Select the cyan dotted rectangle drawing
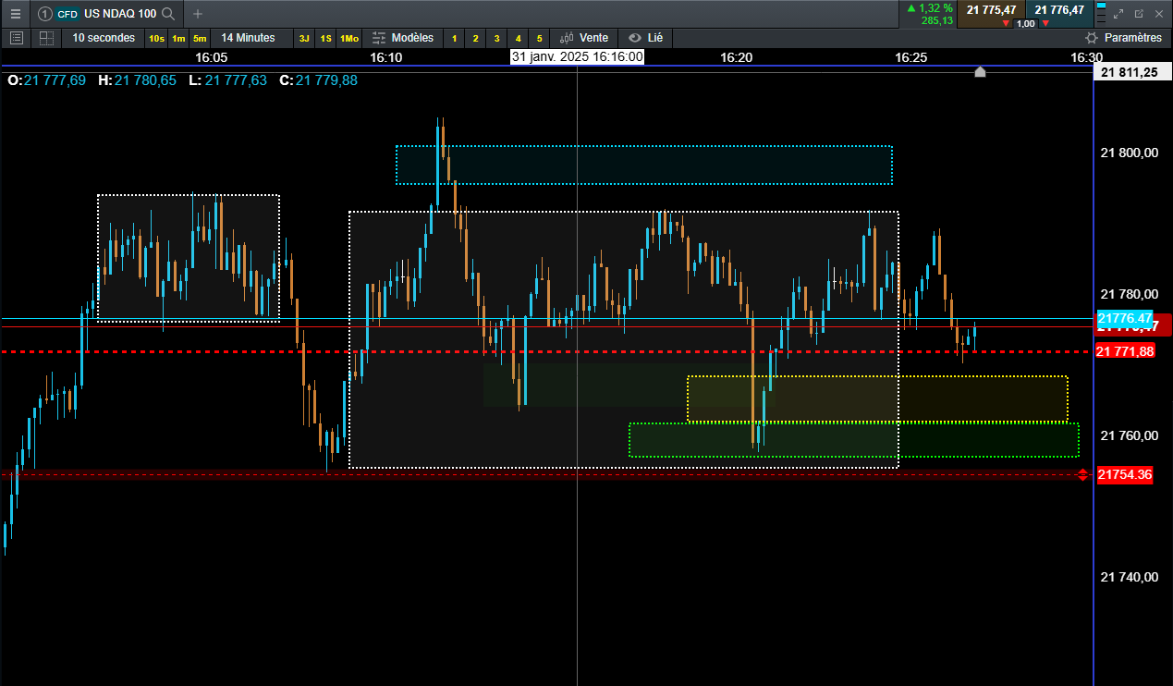 click(643, 165)
